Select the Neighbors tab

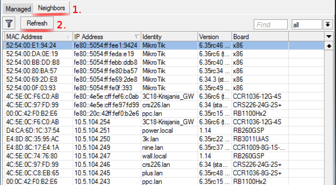pos(51,8)
